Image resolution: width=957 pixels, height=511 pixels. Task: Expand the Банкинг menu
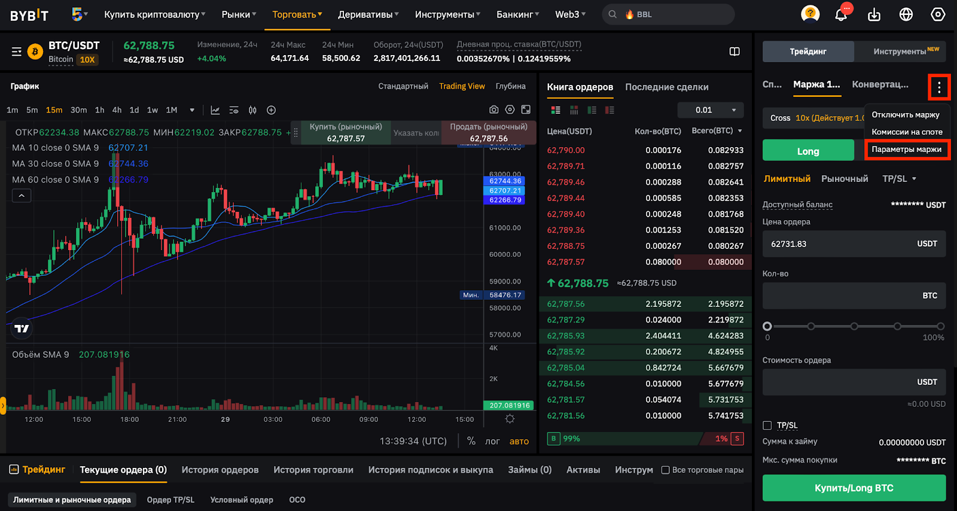pyautogui.click(x=517, y=14)
